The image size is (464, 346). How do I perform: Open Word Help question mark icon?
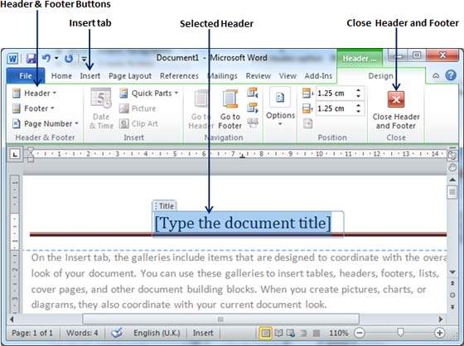coord(451,75)
